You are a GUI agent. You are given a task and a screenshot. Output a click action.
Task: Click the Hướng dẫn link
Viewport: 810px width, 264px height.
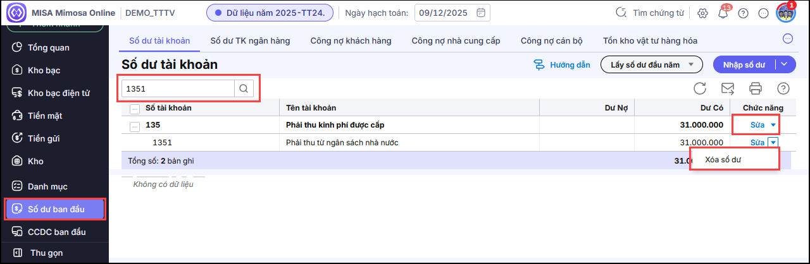pyautogui.click(x=570, y=64)
